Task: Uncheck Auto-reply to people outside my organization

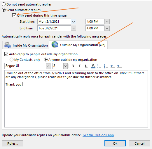Action: point(6,54)
